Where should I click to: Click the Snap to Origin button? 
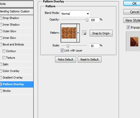101,33
